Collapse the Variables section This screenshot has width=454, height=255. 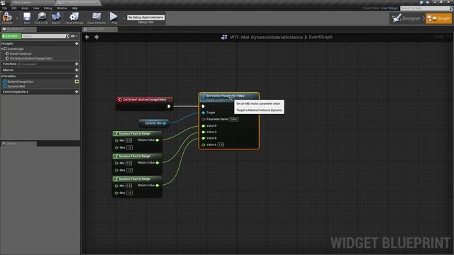[x=1, y=76]
